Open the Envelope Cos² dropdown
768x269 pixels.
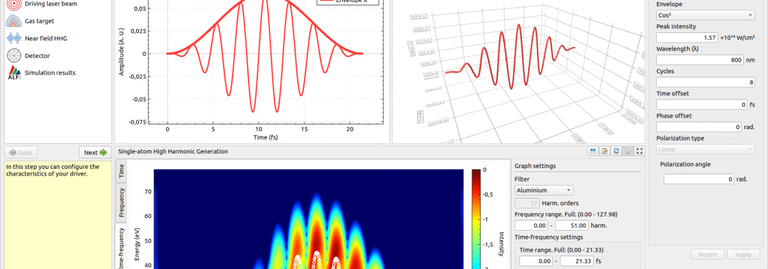pyautogui.click(x=705, y=15)
